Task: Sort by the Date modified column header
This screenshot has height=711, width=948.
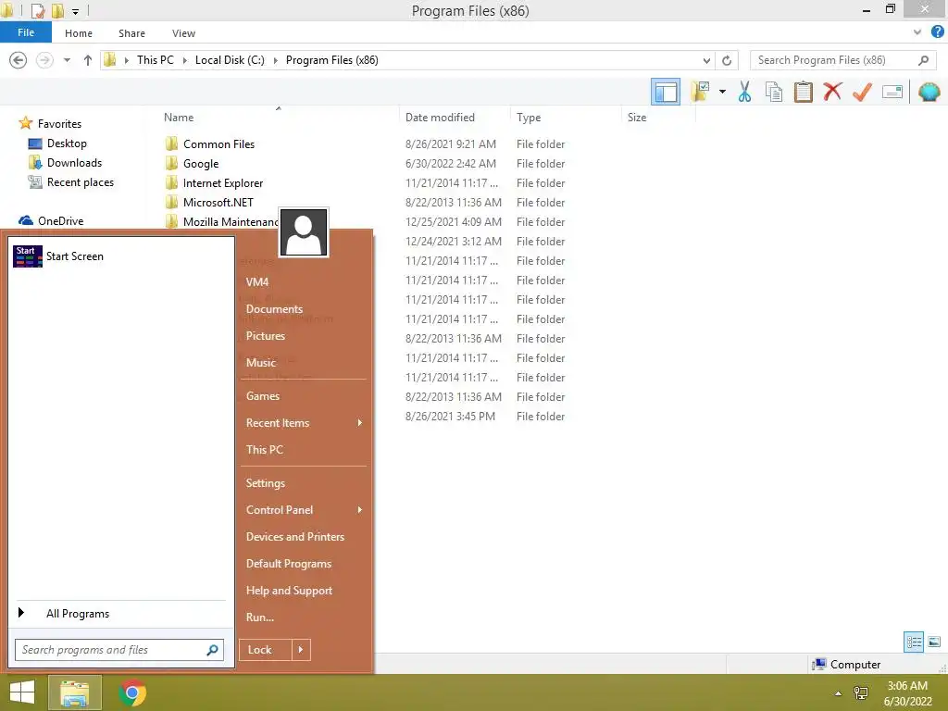Action: (440, 118)
